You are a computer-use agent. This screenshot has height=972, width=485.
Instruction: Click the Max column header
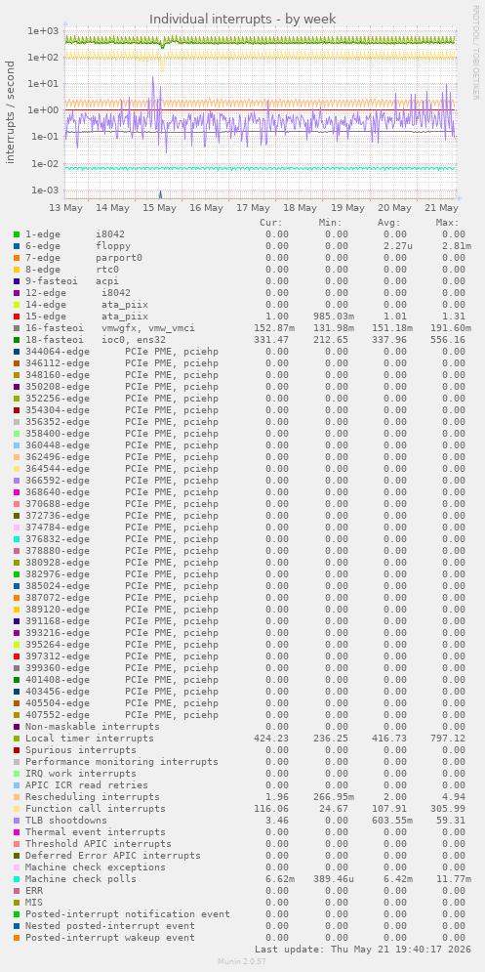pos(447,223)
